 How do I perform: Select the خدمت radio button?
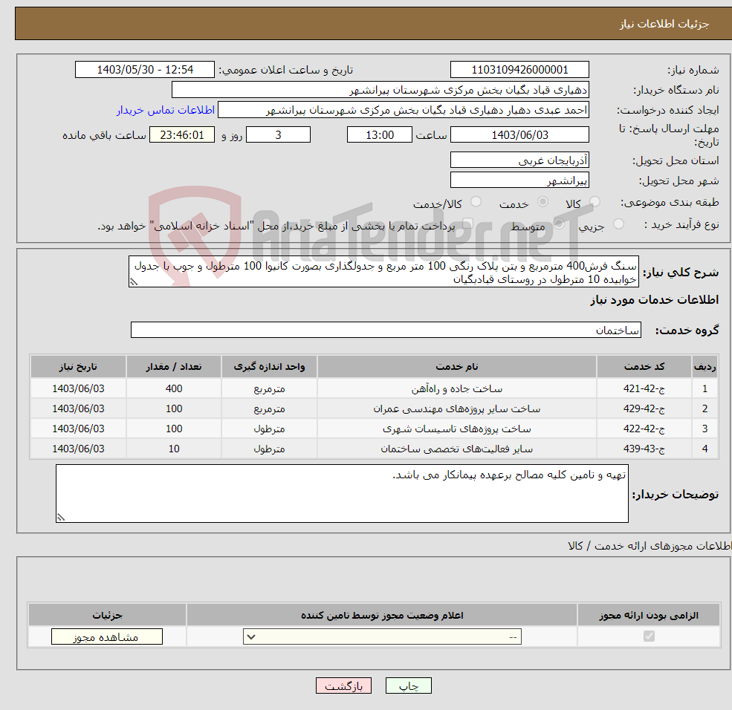[542, 201]
